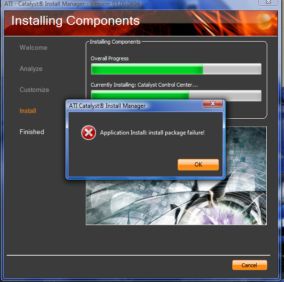The width and height of the screenshot is (284, 282).
Task: Click the 'install package failure' message text
Action: click(152, 133)
